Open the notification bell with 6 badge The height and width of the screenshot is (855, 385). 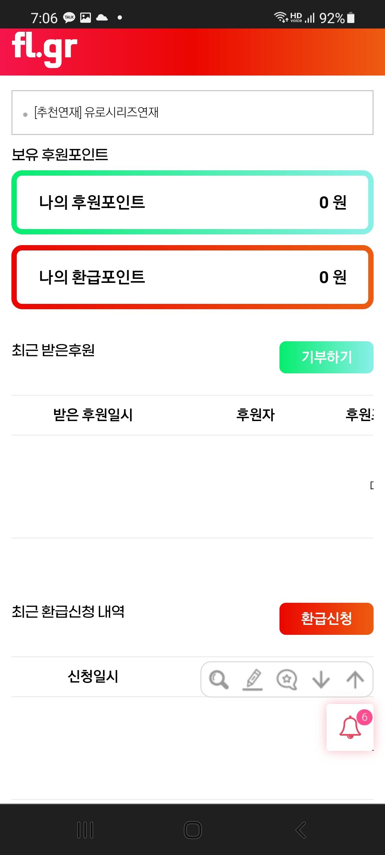click(350, 727)
